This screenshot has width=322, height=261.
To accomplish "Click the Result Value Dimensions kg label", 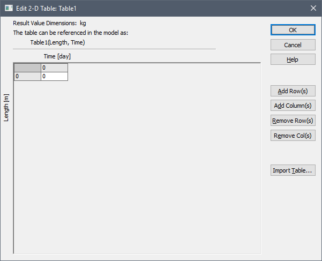I will coord(49,23).
